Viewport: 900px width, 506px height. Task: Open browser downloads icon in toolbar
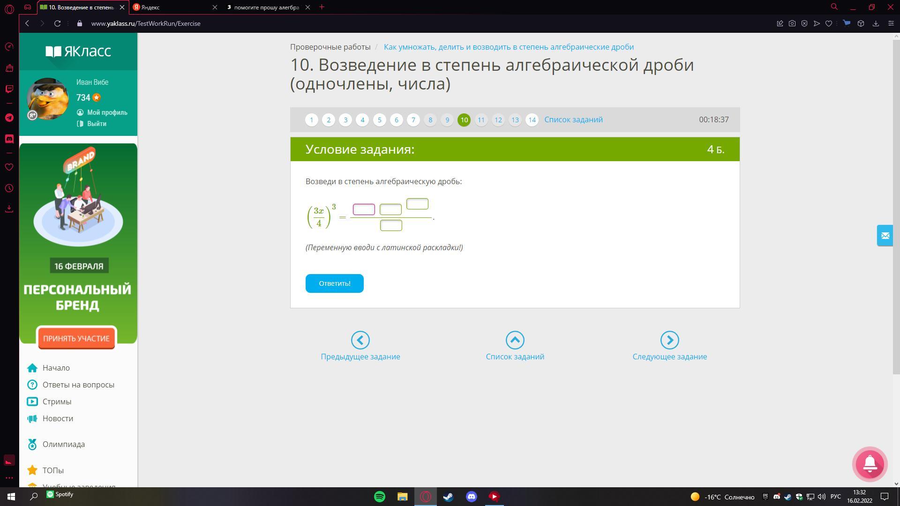875,23
